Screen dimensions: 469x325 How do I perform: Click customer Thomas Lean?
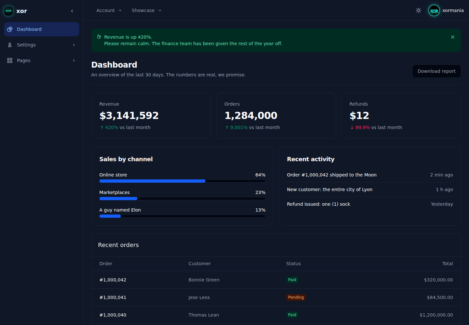(x=204, y=315)
